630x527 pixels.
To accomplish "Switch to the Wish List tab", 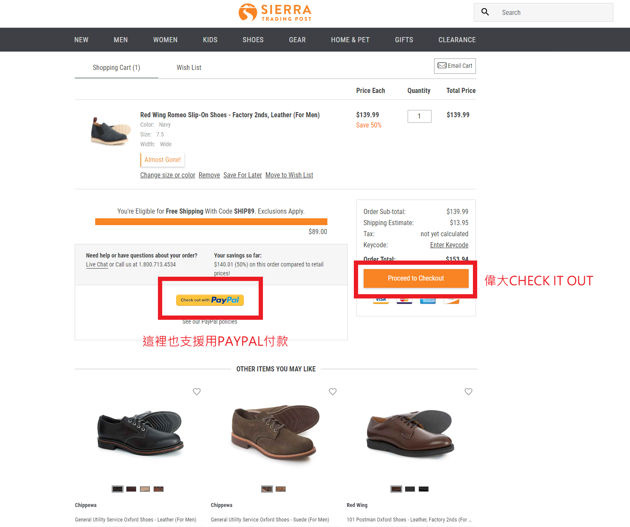I will (189, 67).
